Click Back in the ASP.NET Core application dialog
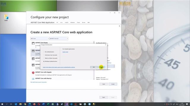This screenshot has height=106, width=190. pyautogui.click(x=104, y=84)
